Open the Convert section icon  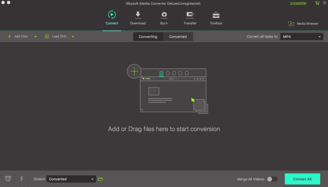(112, 14)
